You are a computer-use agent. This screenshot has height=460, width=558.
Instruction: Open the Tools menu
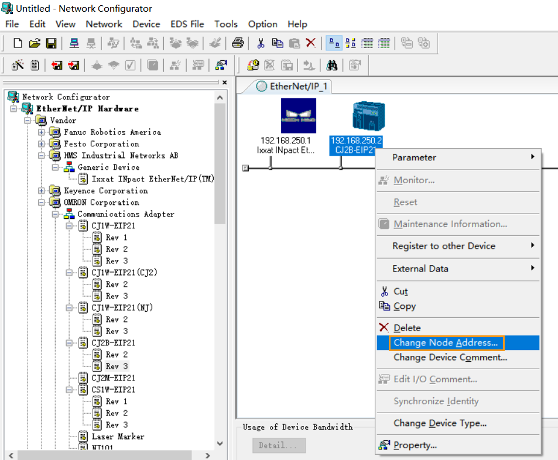tap(226, 24)
